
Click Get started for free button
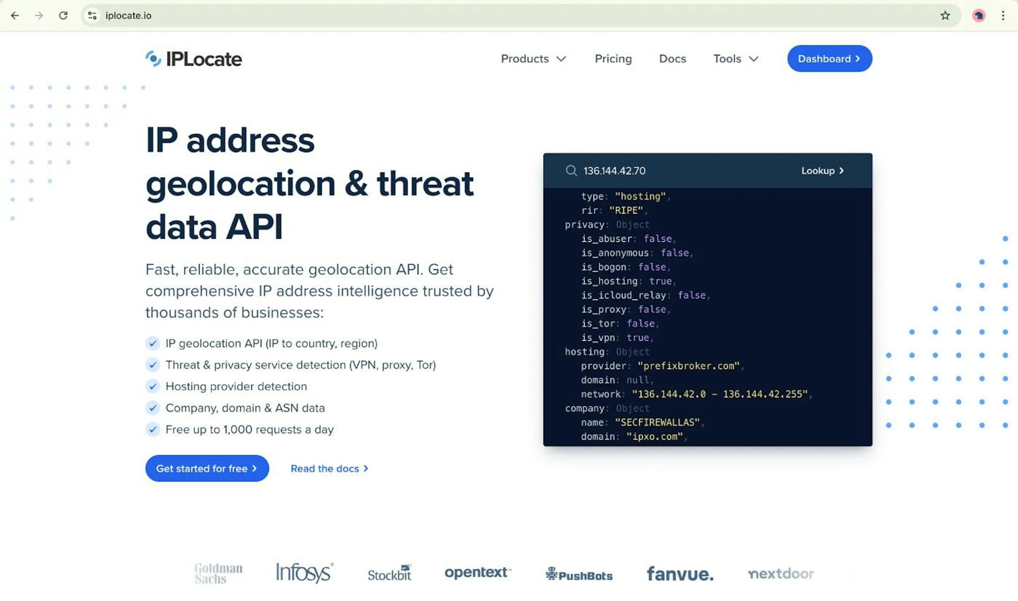coord(207,469)
